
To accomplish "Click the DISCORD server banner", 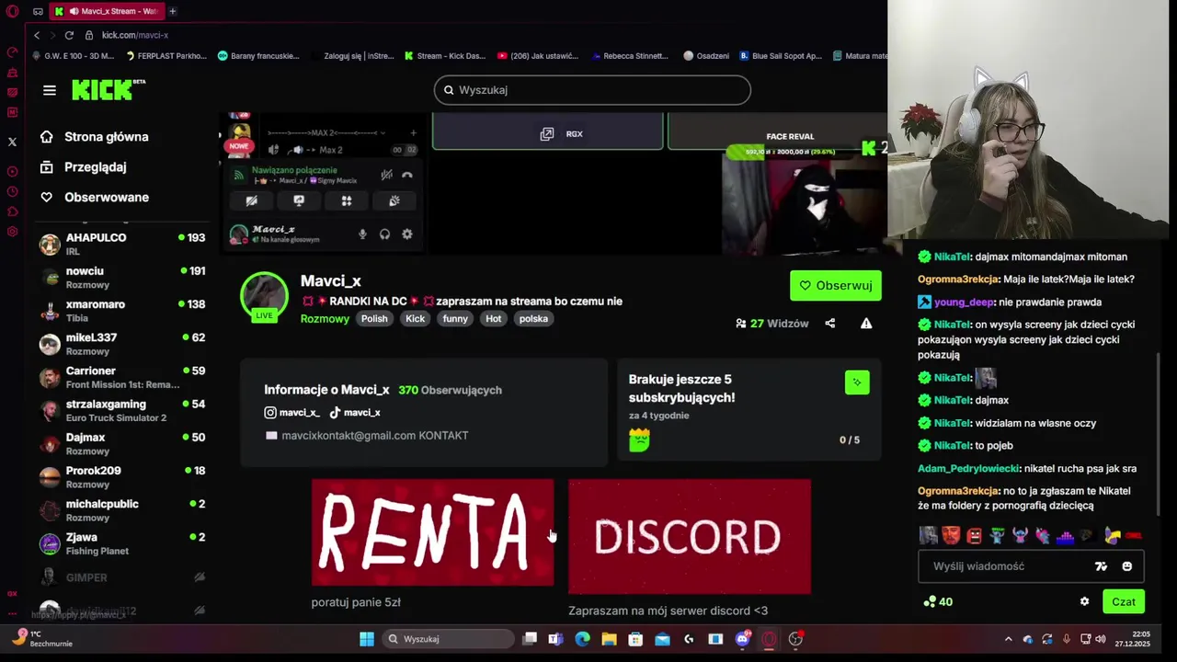I will 690,536.
